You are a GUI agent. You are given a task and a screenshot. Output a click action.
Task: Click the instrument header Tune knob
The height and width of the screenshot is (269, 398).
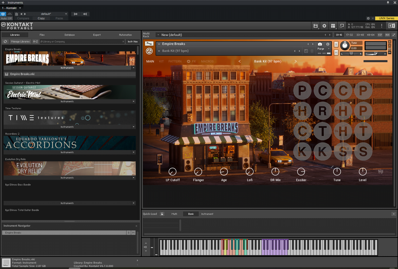point(345,46)
